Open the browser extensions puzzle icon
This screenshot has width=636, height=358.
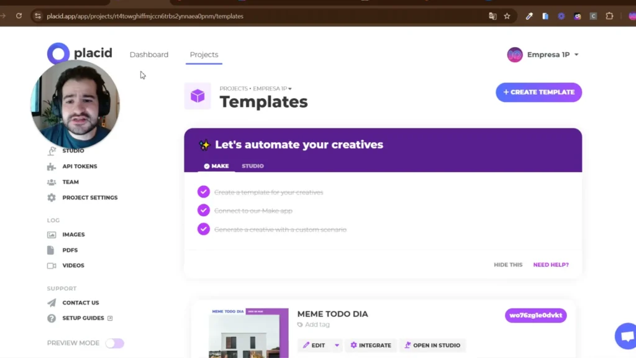pos(609,16)
